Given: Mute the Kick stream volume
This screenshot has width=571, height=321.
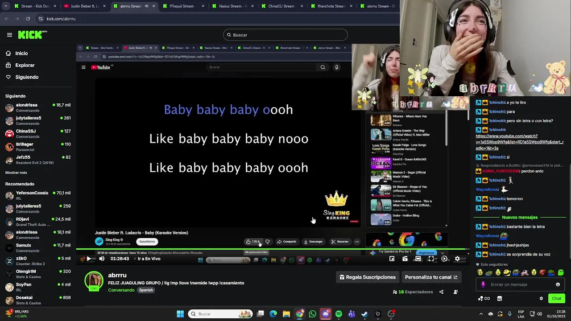Looking at the screenshot, I should pyautogui.click(x=102, y=259).
